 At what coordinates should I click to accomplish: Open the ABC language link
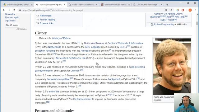tap(93, 47)
